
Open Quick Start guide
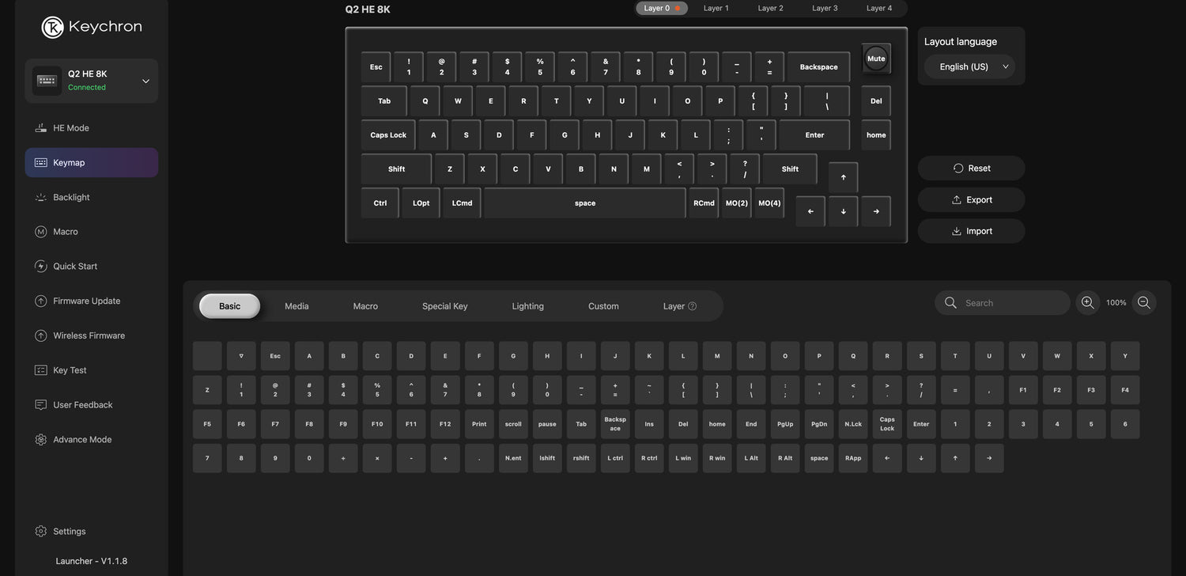click(x=75, y=267)
